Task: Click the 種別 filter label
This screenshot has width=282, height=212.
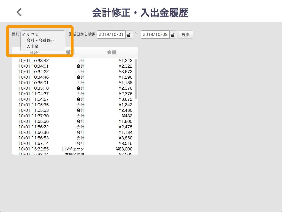Action: click(15, 34)
